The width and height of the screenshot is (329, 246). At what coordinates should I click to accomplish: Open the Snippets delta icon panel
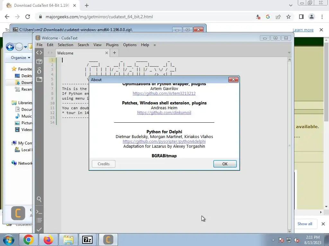point(39,70)
